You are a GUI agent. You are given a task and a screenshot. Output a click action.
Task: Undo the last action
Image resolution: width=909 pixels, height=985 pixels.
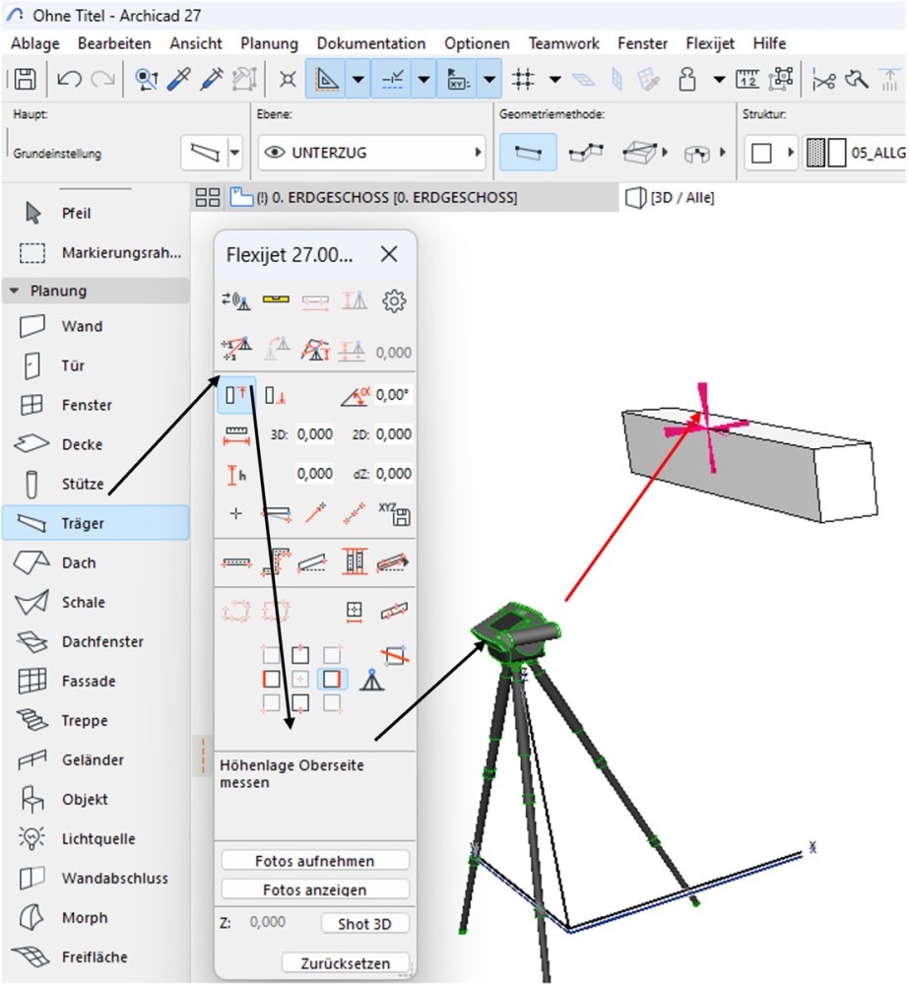(69, 79)
